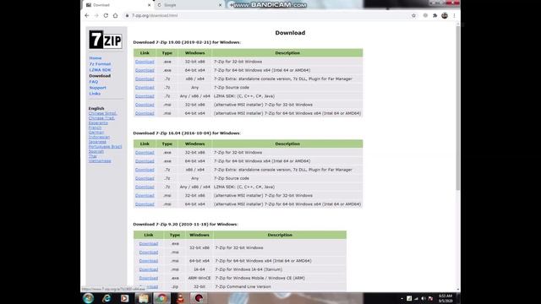541x304 pixels.
Task: Download 7-Zip 19.00 LZMA SDK .7z
Action: (x=145, y=96)
